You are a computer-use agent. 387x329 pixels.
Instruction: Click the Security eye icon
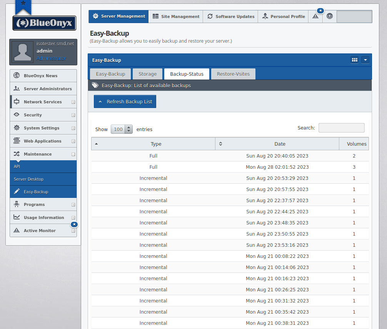pyautogui.click(x=17, y=115)
